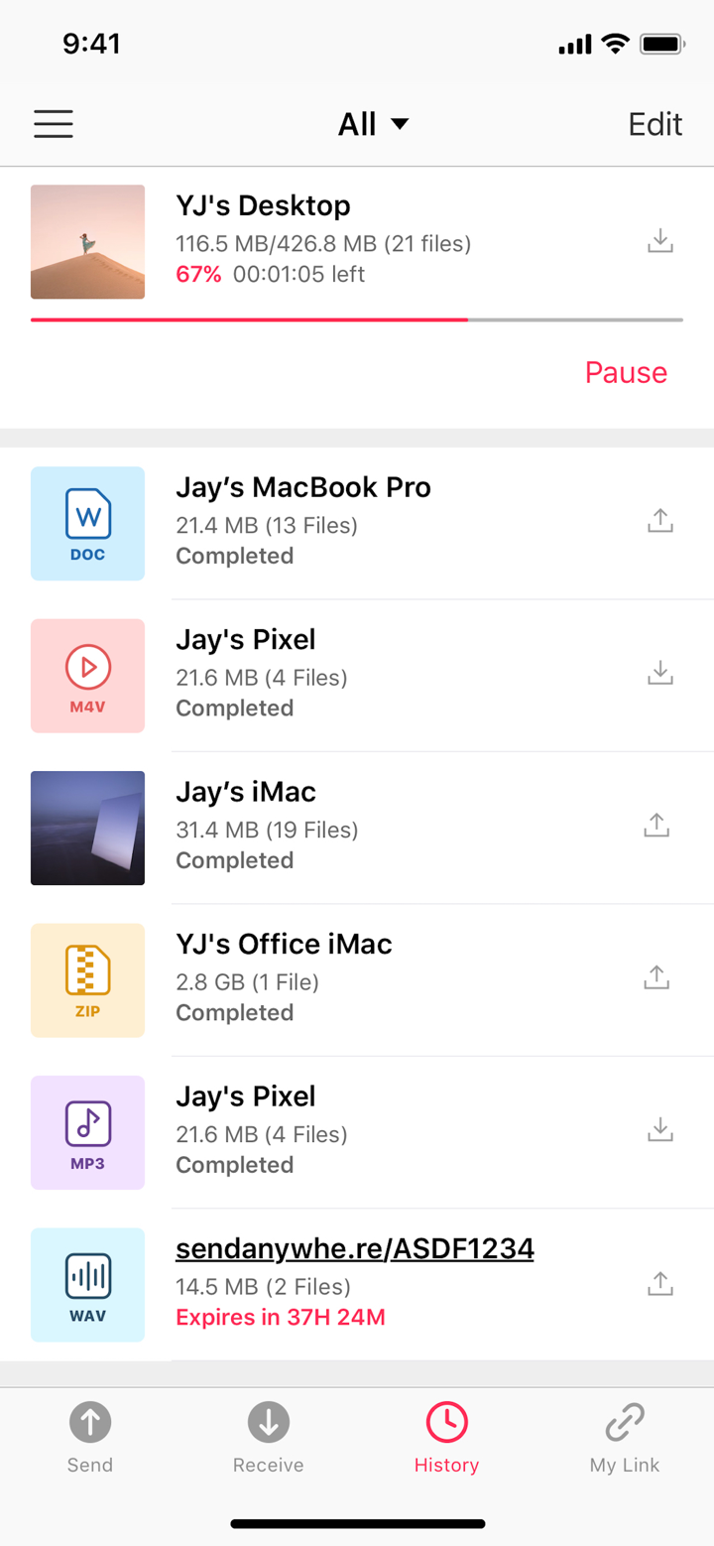Viewport: 714px width, 1546px height.
Task: Pause the YJ's Desktop transfer
Action: pos(626,372)
